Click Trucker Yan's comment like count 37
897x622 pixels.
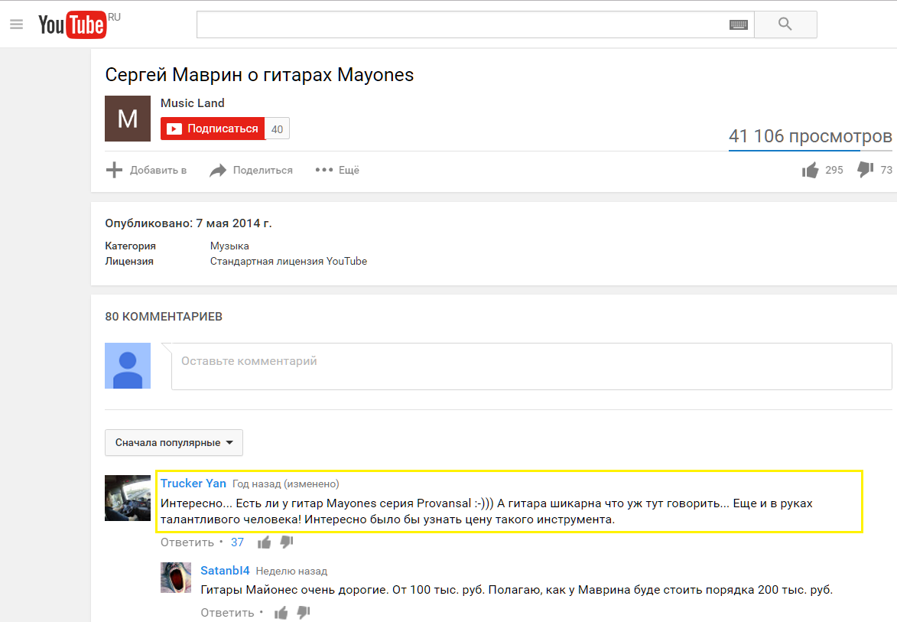pos(237,542)
